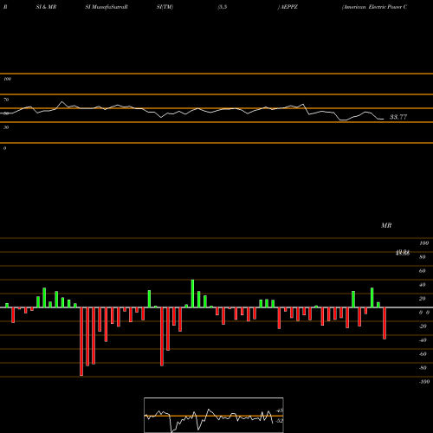Image resolution: width=433 pixels, height=433 pixels.
Task: Click the '(5,5' parameter text in header
Action: pyautogui.click(x=223, y=7)
